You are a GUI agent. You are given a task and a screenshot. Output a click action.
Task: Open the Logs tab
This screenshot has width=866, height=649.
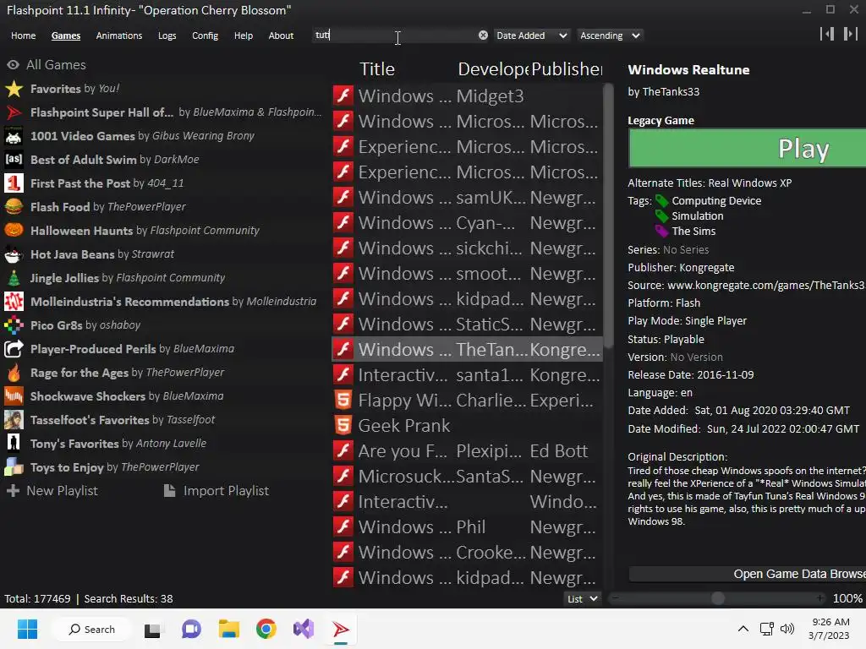click(x=167, y=35)
